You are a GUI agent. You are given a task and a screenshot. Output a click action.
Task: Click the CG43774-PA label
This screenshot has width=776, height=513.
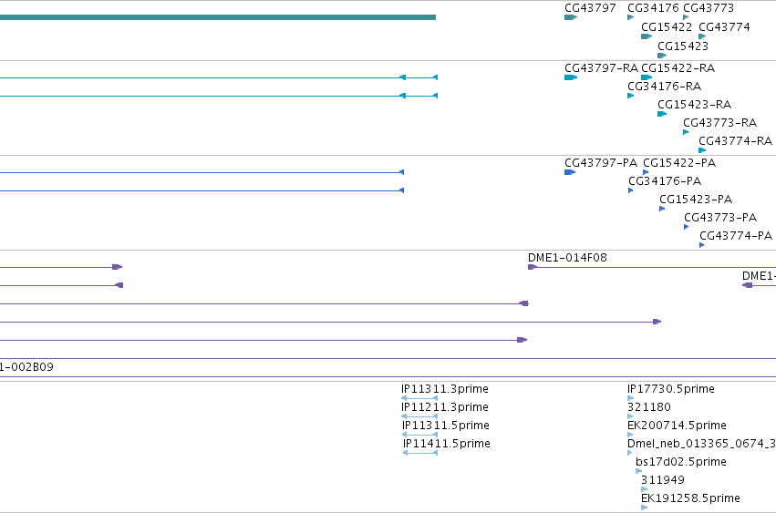735,236
